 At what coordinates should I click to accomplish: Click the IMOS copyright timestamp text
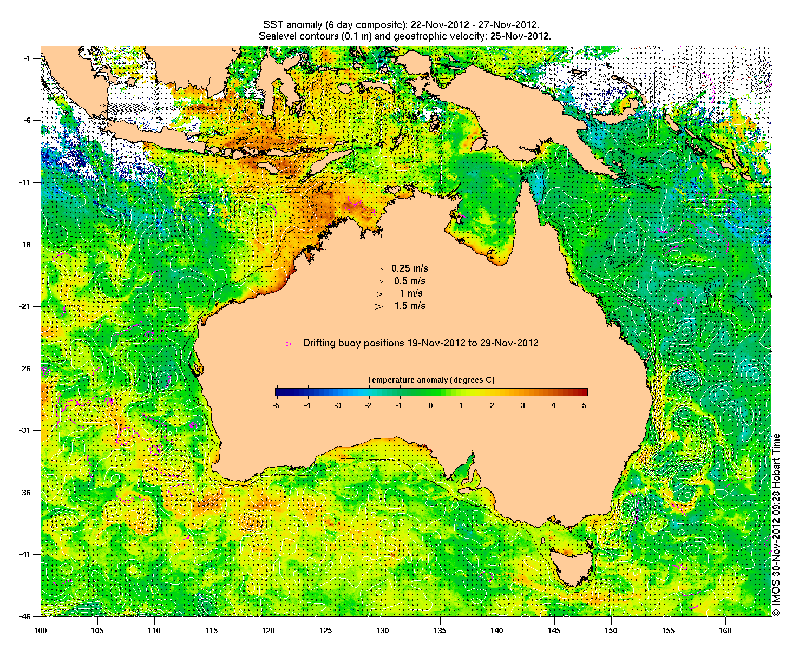776,524
